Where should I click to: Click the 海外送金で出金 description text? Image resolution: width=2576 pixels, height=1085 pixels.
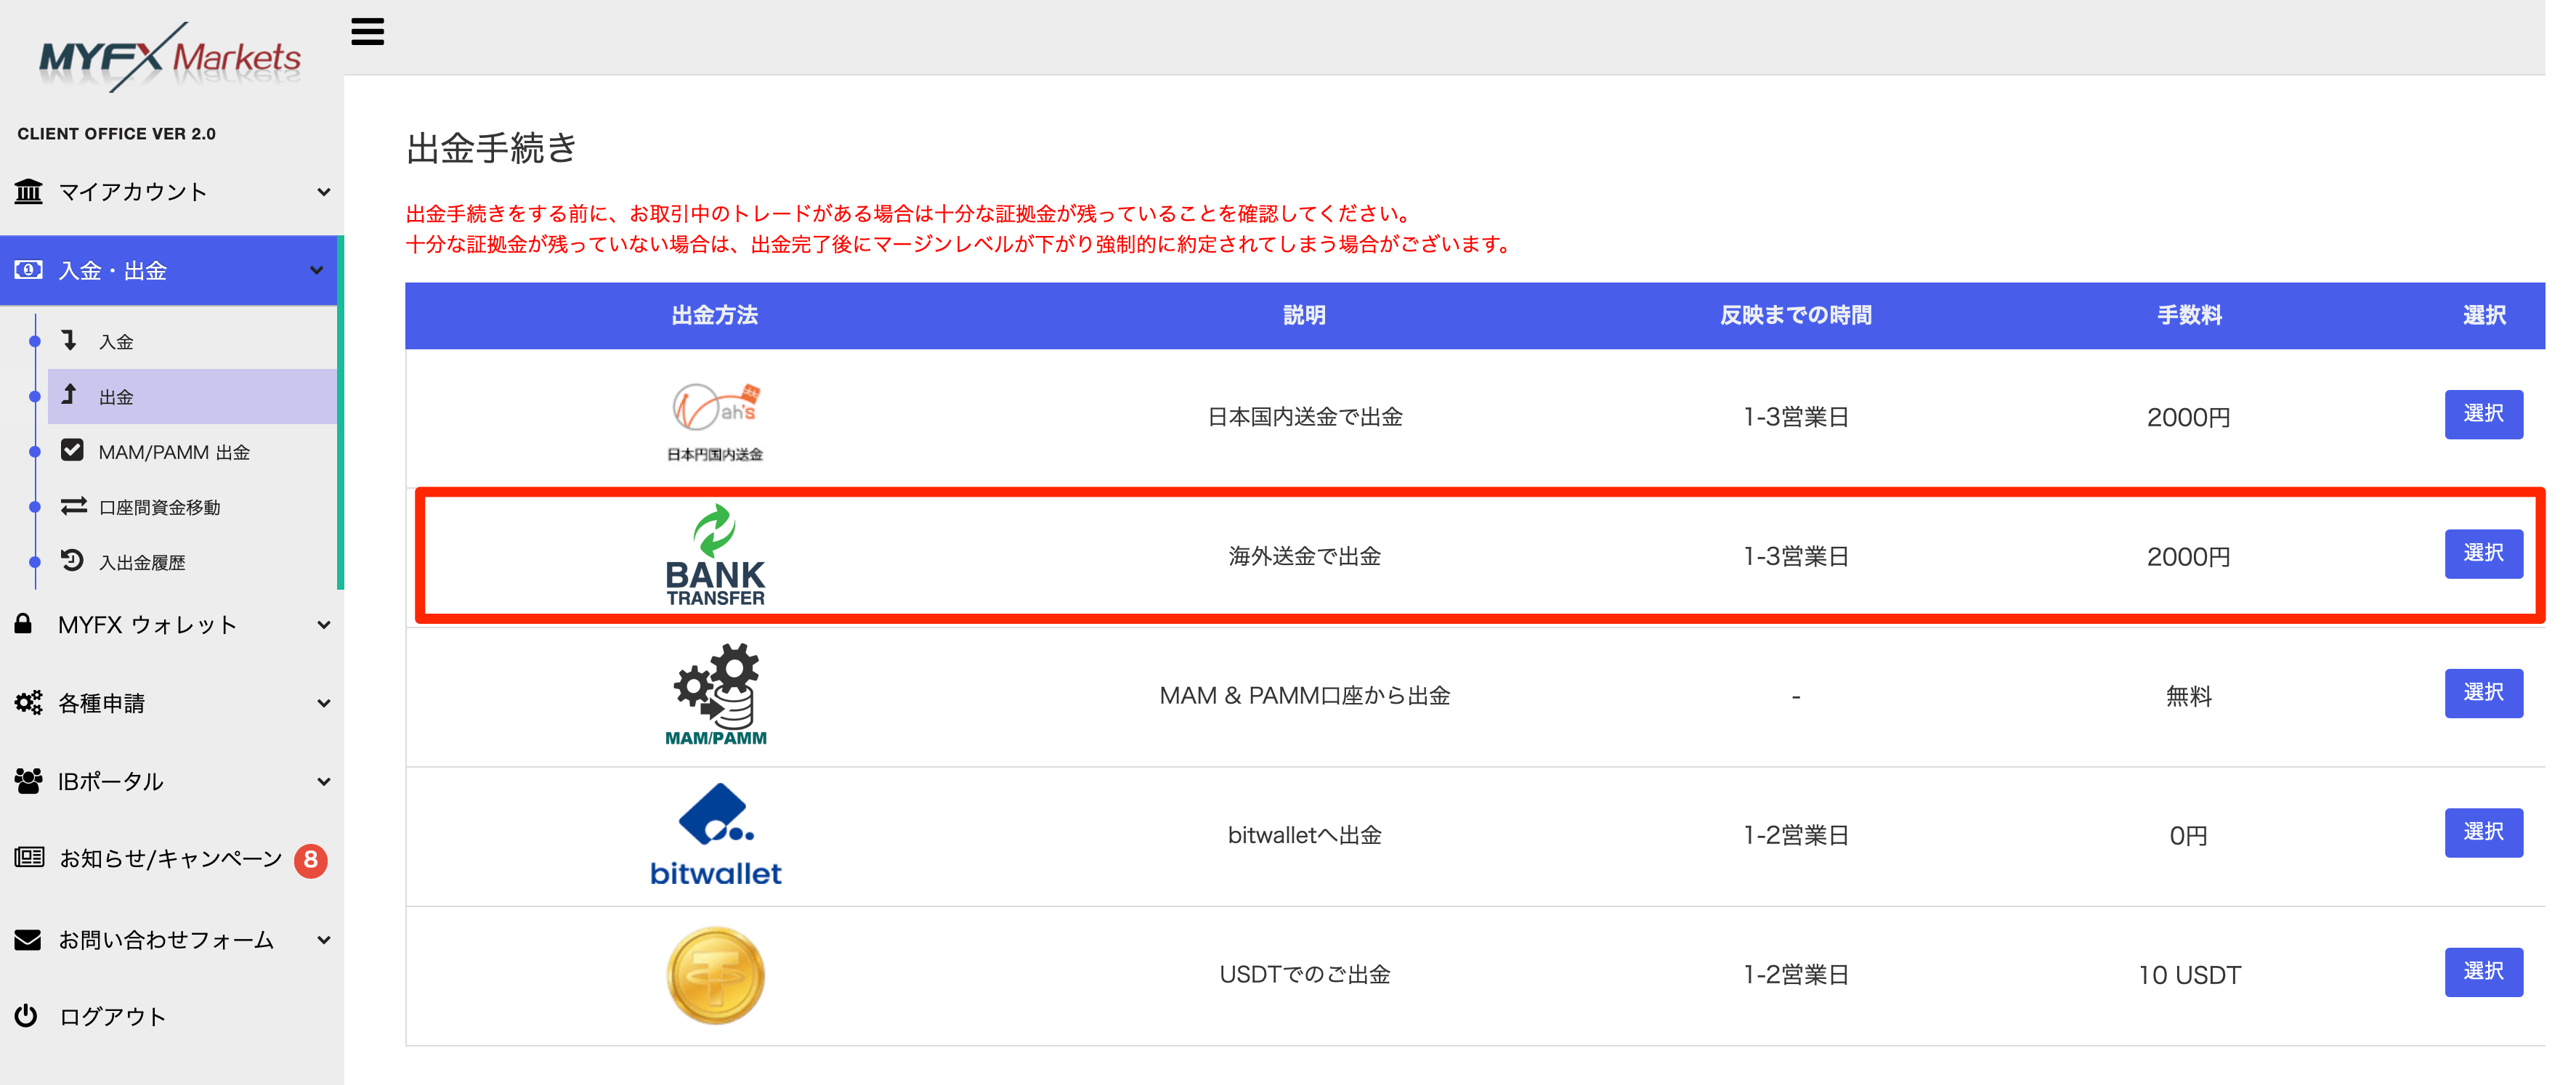[1304, 556]
